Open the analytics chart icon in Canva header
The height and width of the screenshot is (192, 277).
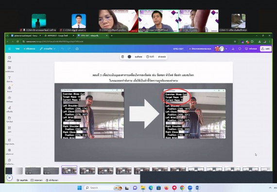click(233, 48)
